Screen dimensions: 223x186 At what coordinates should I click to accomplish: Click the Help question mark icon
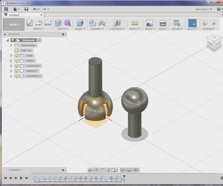219,9
